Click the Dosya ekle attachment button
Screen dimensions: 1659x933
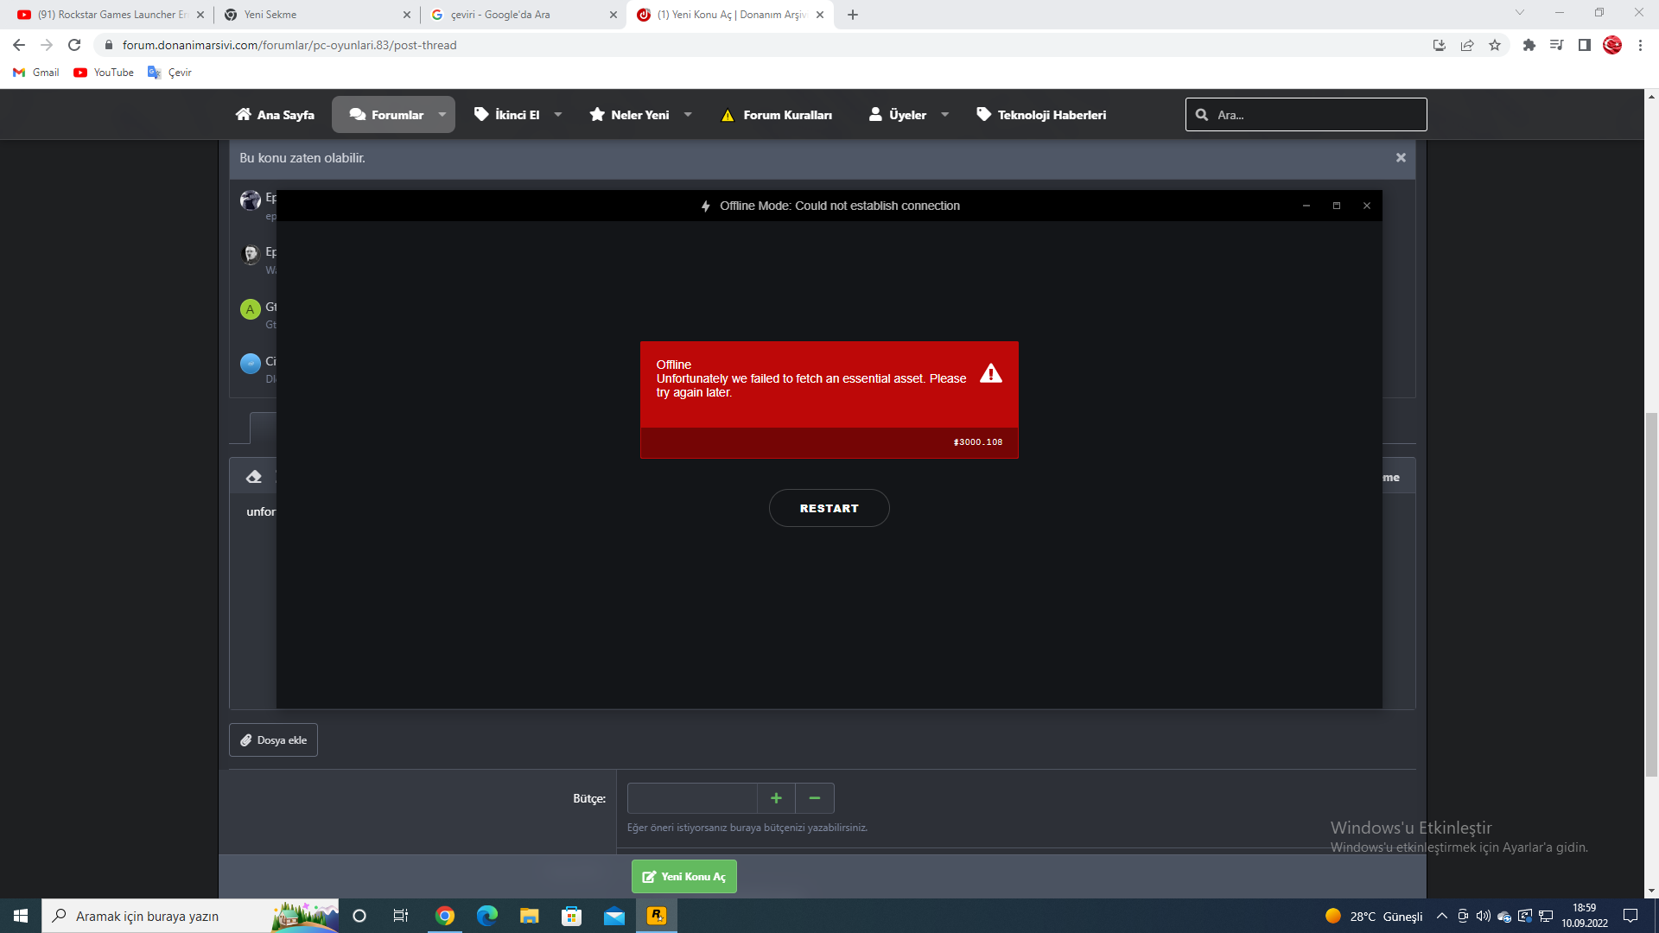point(273,740)
